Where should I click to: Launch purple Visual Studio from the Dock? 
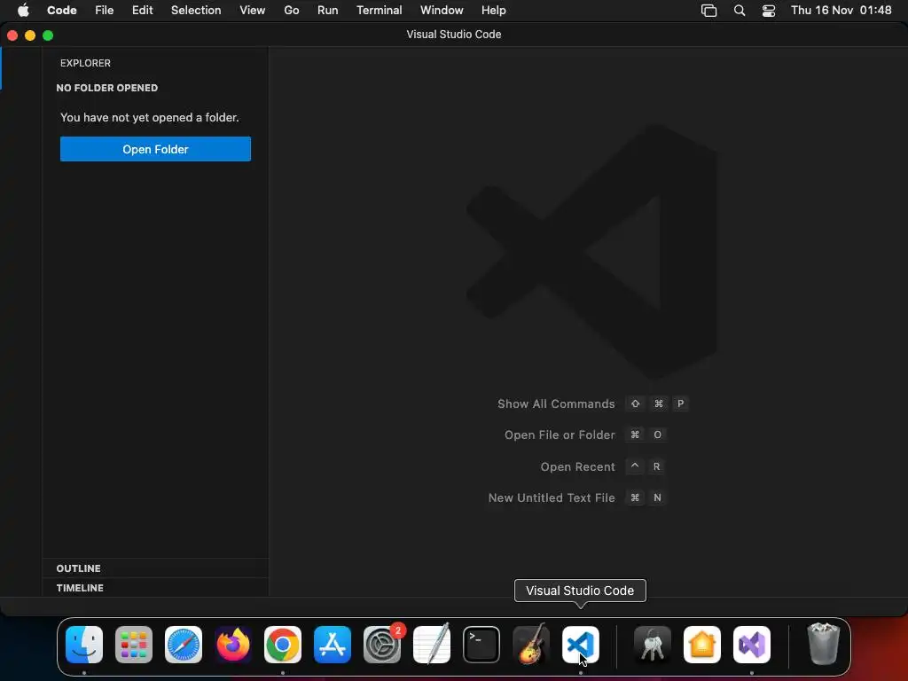coord(752,645)
